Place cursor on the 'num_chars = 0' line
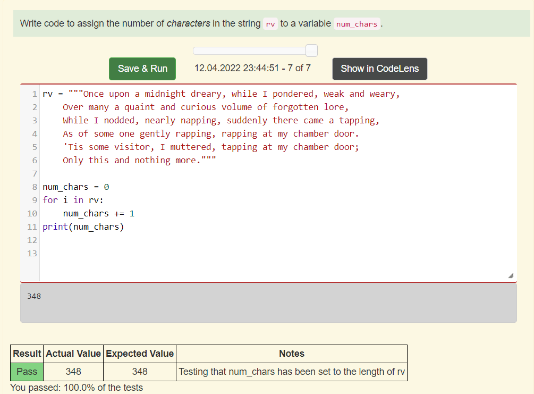Screen dimensions: 534x394 tap(76, 187)
